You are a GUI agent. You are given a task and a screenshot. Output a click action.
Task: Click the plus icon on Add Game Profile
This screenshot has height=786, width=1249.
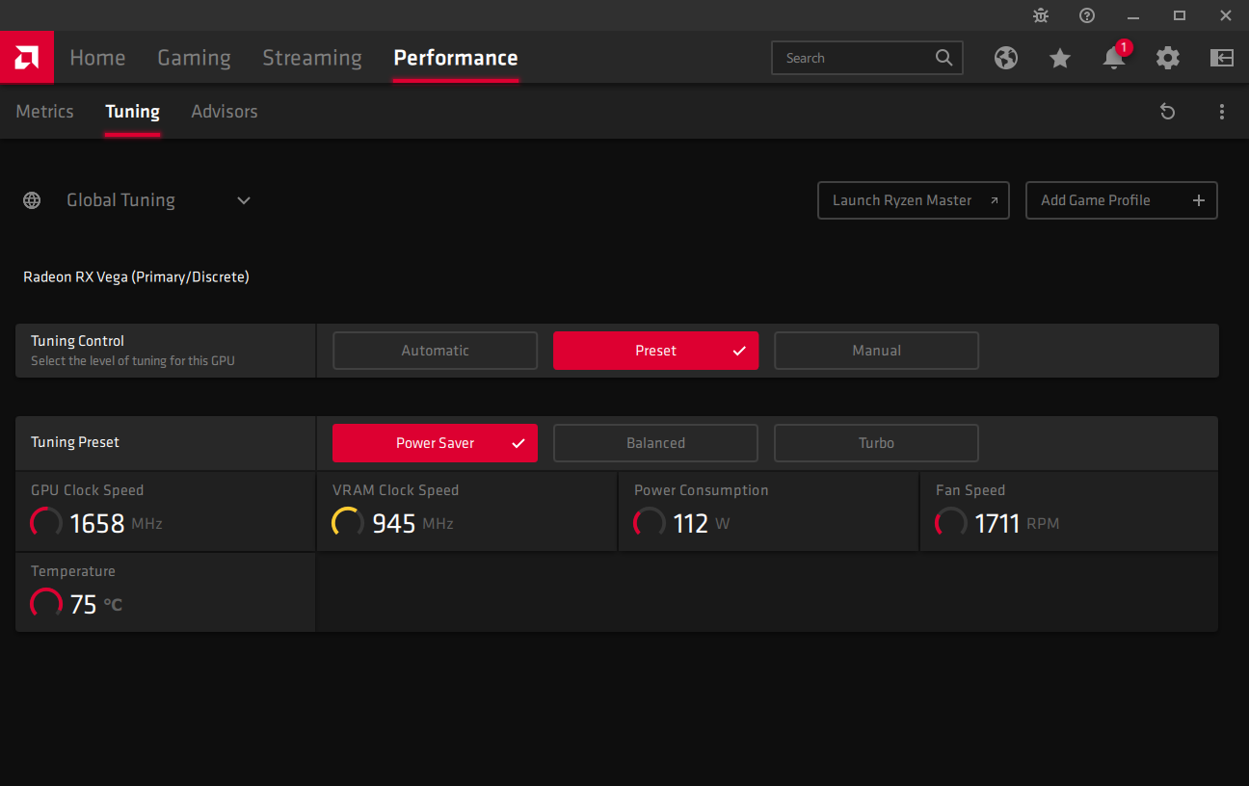(1199, 200)
